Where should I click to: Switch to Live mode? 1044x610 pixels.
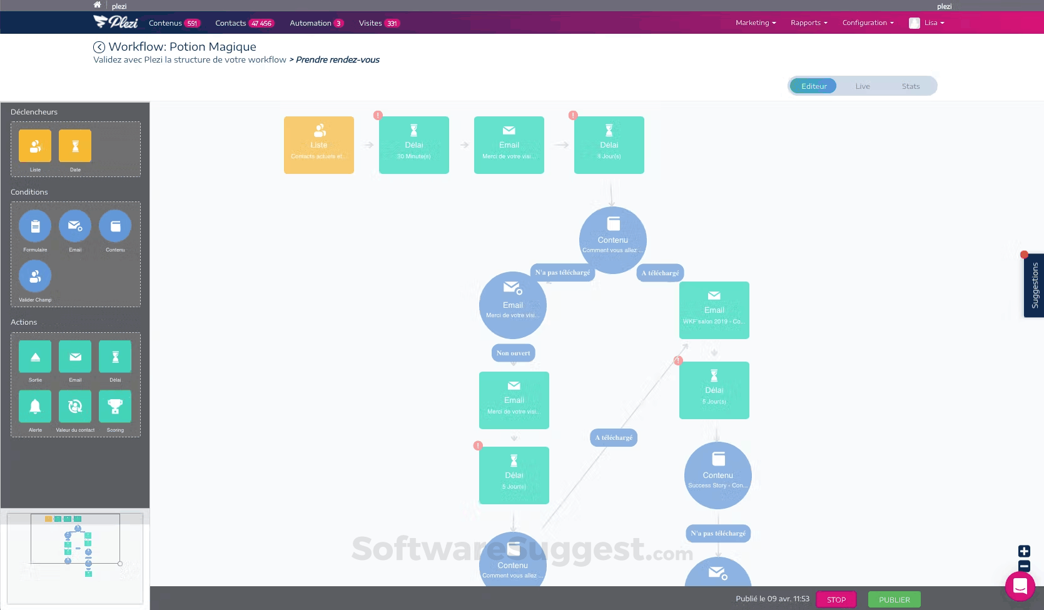click(863, 86)
